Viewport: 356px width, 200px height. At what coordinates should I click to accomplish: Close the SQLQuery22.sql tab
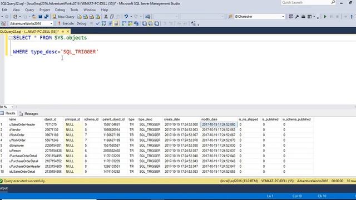pos(68,32)
